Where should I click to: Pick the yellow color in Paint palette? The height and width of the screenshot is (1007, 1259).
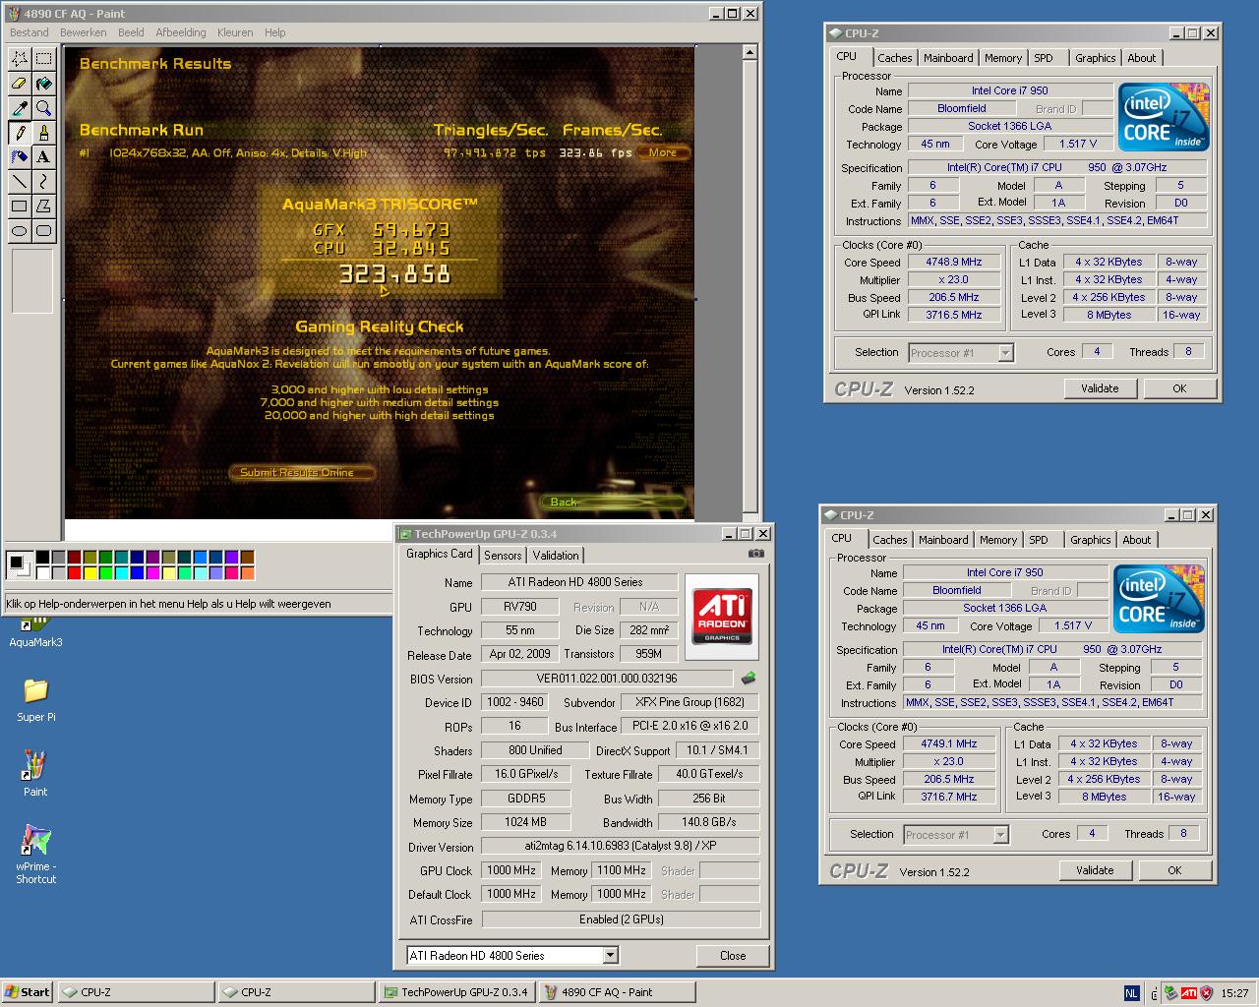pyautogui.click(x=90, y=572)
